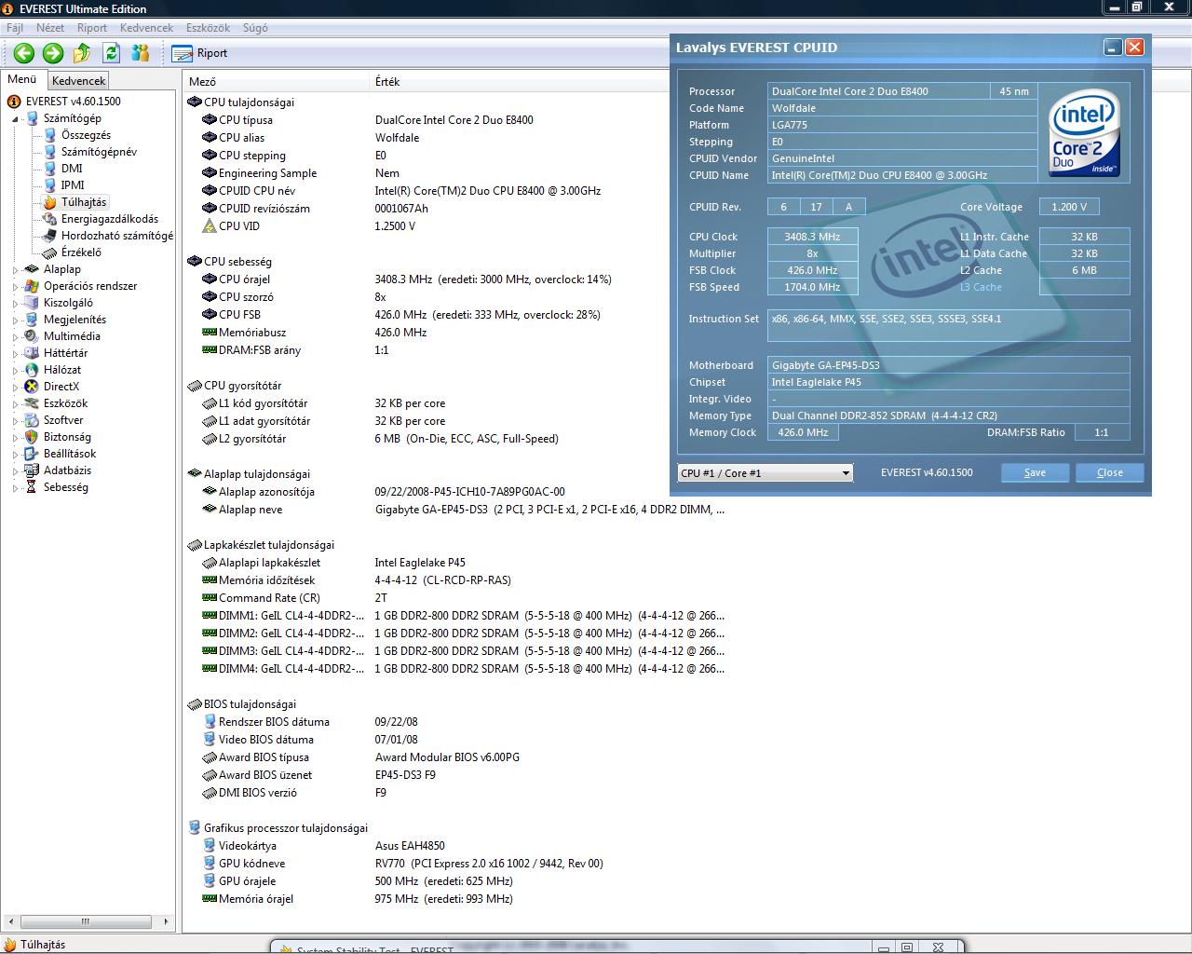The width and height of the screenshot is (1192, 954).
Task: Open the Eszközök menu
Action: pos(208,28)
